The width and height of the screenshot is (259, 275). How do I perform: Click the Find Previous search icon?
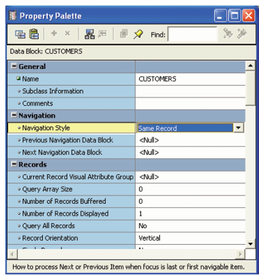[242, 34]
